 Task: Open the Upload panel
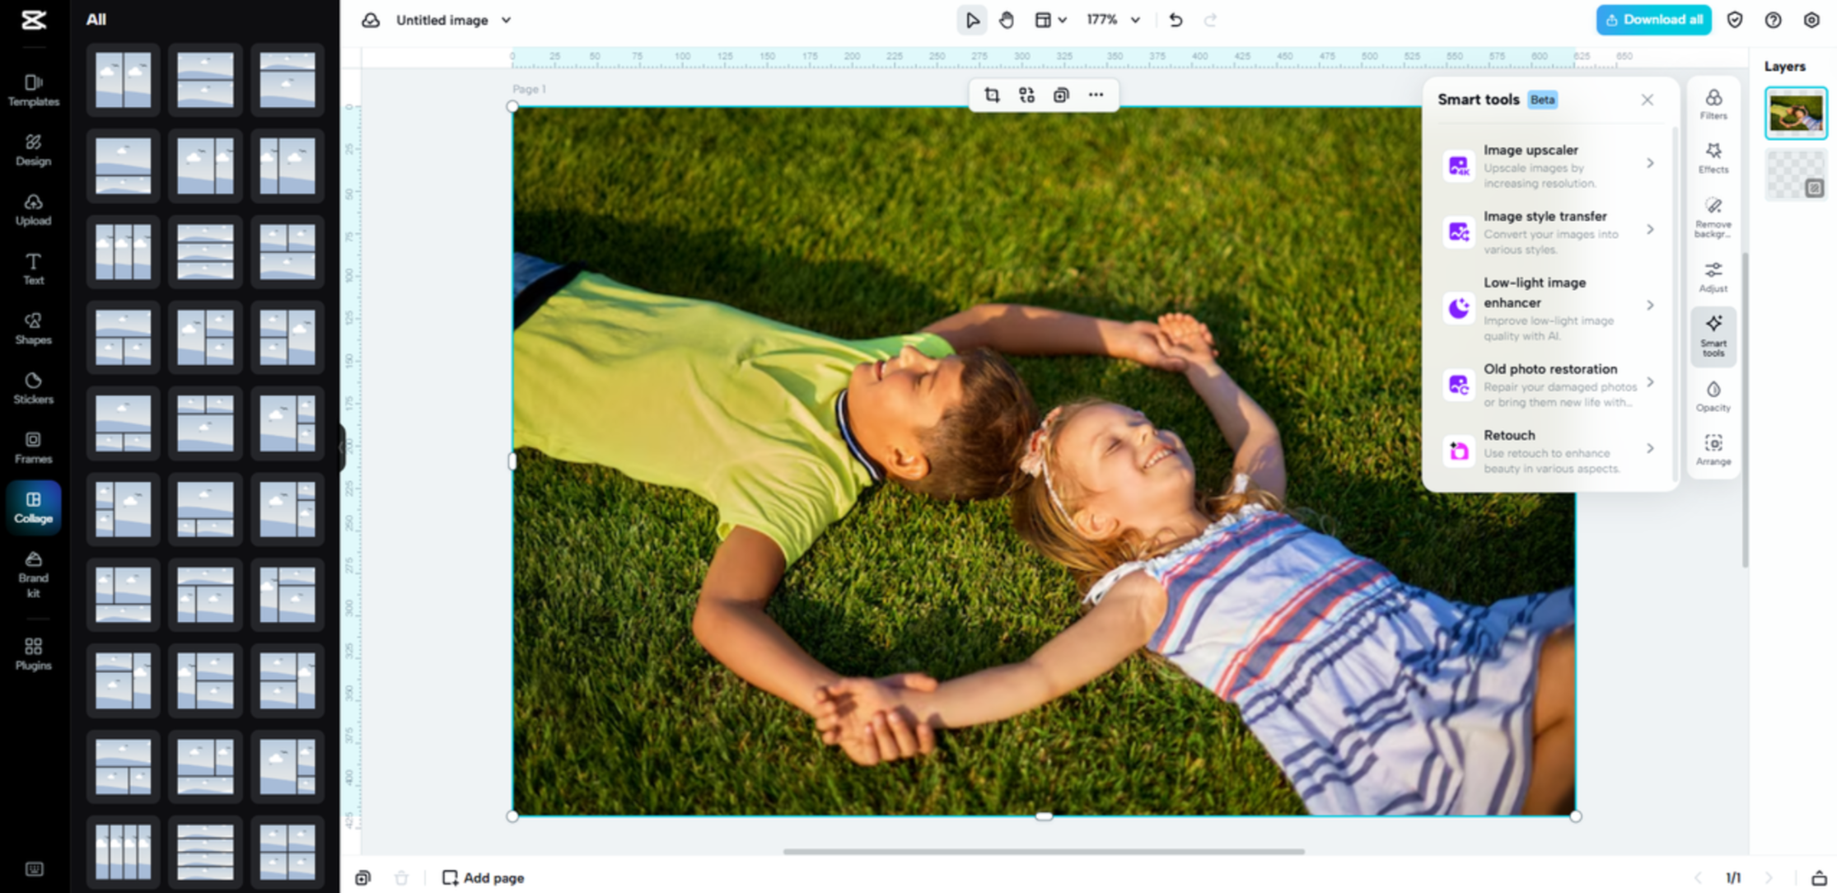33,210
